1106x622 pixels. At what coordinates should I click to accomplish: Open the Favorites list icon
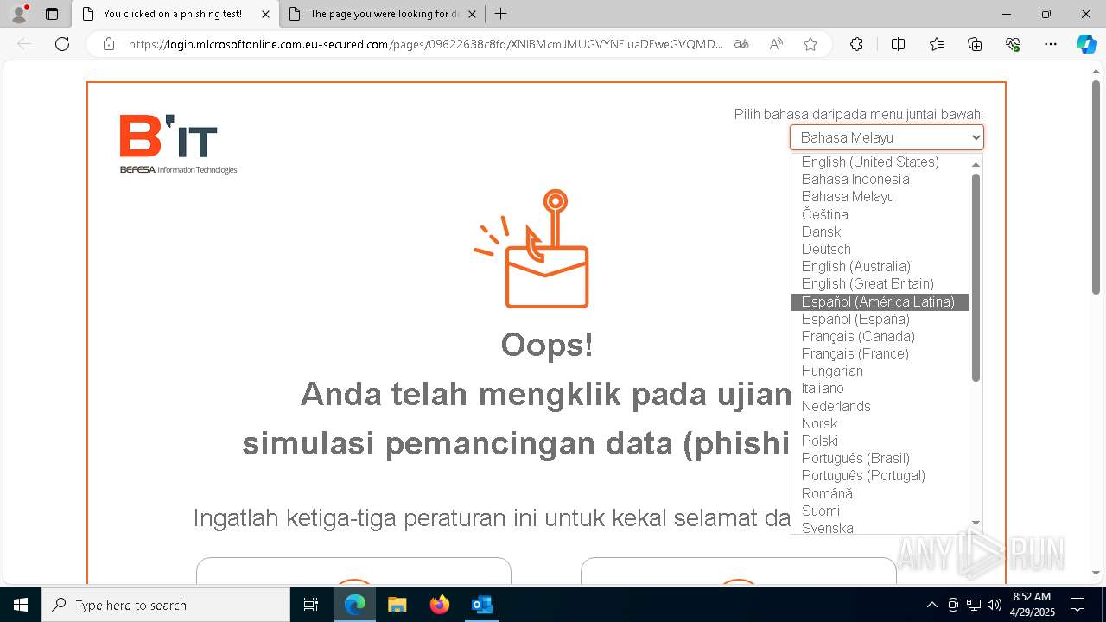tap(937, 44)
